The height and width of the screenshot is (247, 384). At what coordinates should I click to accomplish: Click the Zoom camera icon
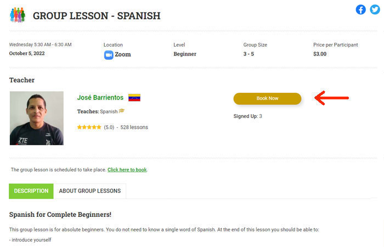click(109, 54)
